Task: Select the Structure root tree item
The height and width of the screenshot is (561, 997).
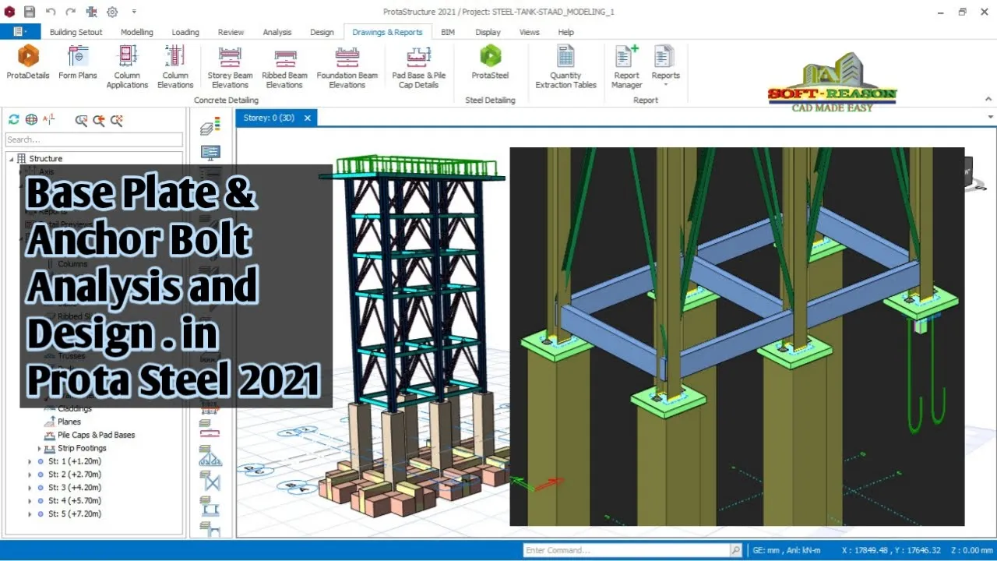Action: (46, 159)
